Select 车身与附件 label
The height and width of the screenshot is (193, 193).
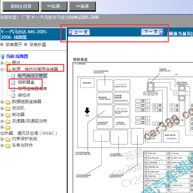coord(22,145)
